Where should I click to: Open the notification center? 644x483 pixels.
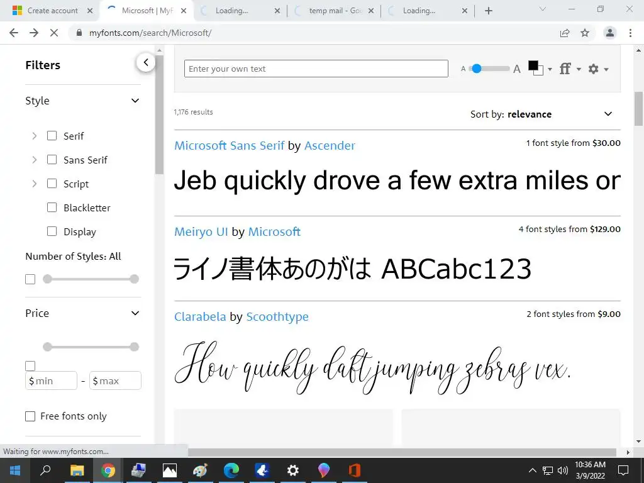623,470
